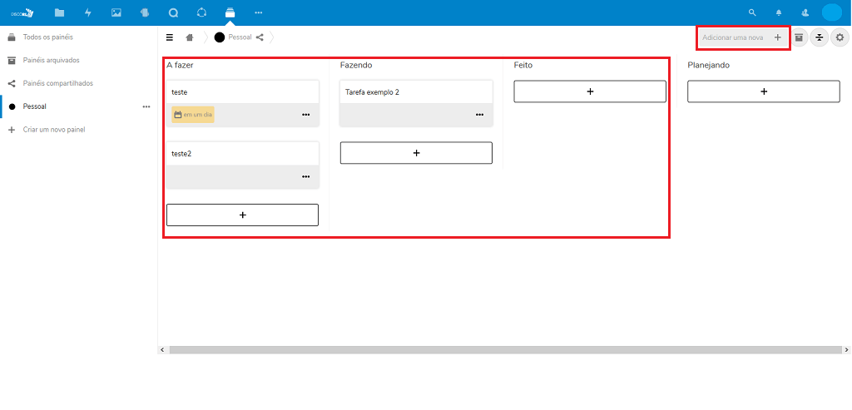Image resolution: width=852 pixels, height=410 pixels.
Task: Select Painéis arquivados in the sidebar
Action: (x=52, y=60)
